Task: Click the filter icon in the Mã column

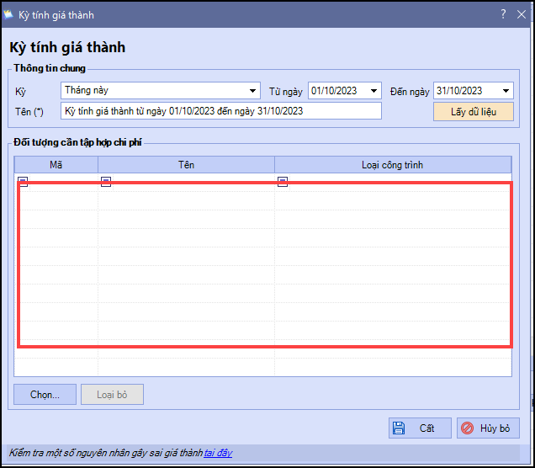Action: (23, 182)
